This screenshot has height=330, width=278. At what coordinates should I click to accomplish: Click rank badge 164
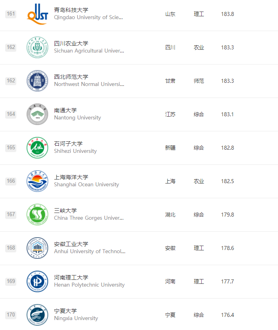point(11,114)
